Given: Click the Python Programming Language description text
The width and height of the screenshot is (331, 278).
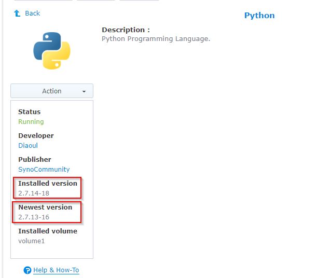Looking at the screenshot, I should tap(156, 39).
